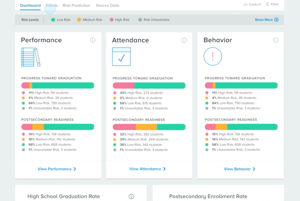The image size is (300, 201).
Task: Expand risk levels with Show More
Action: pos(266,20)
